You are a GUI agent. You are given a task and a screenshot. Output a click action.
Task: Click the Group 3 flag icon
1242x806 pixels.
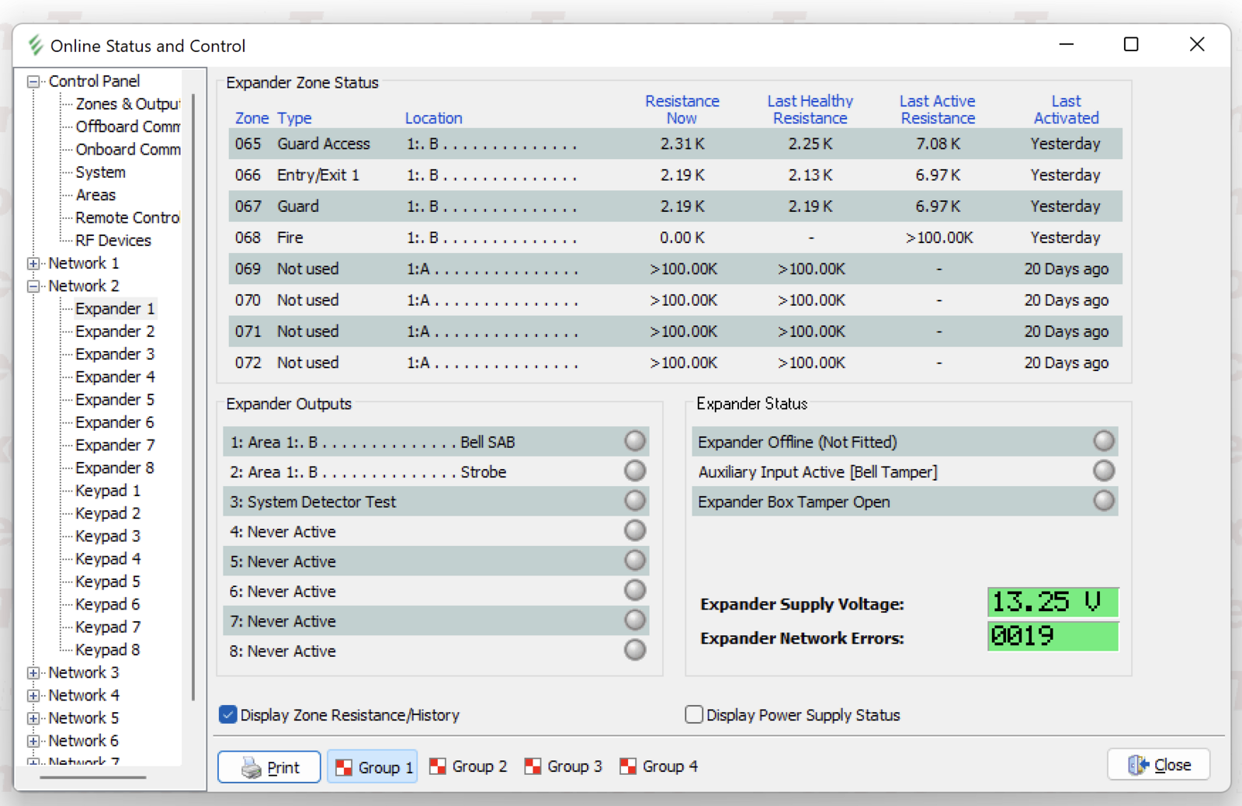(533, 766)
